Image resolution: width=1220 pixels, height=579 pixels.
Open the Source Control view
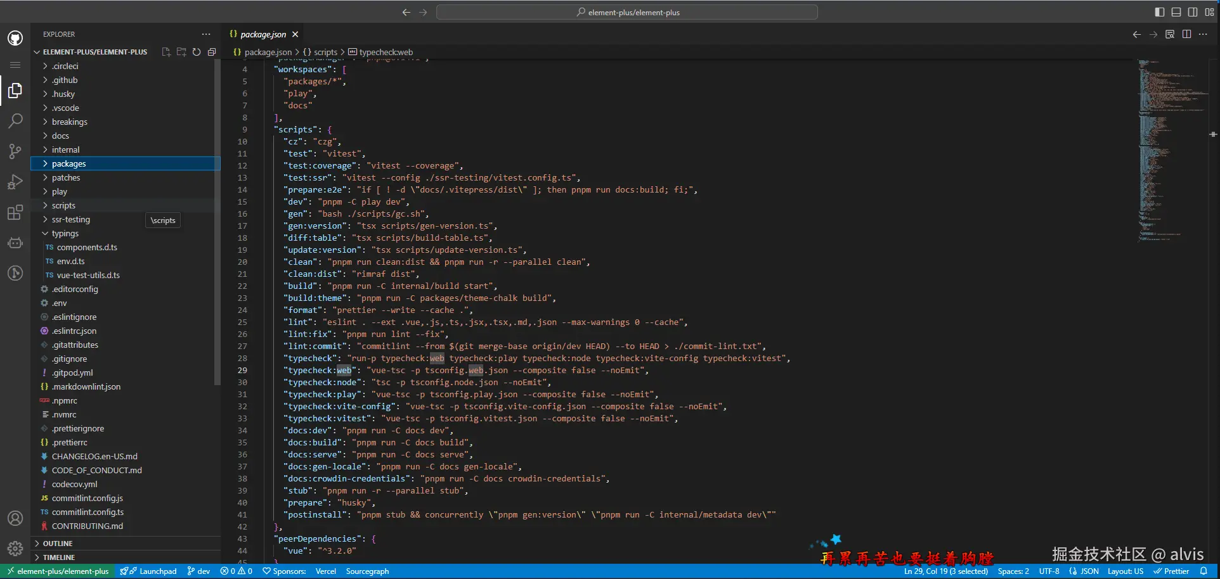click(15, 151)
